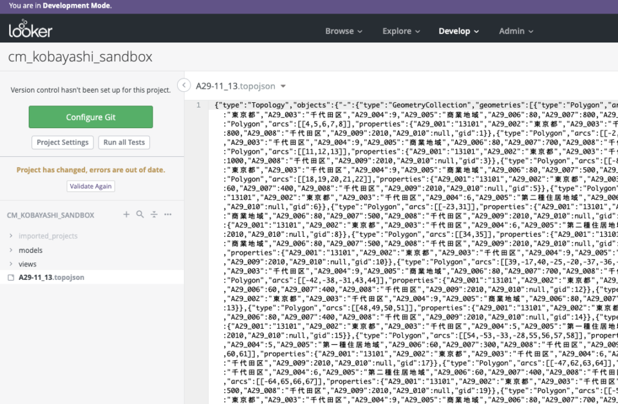Viewport: 618px width, 404px height.
Task: Open the add new file plus icon
Action: pyautogui.click(x=126, y=214)
